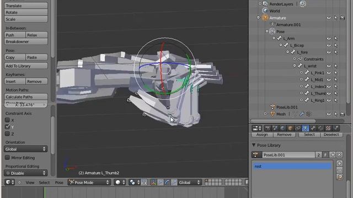Uncheck the Y constraint axis
The width and height of the screenshot is (353, 198).
coord(7,127)
